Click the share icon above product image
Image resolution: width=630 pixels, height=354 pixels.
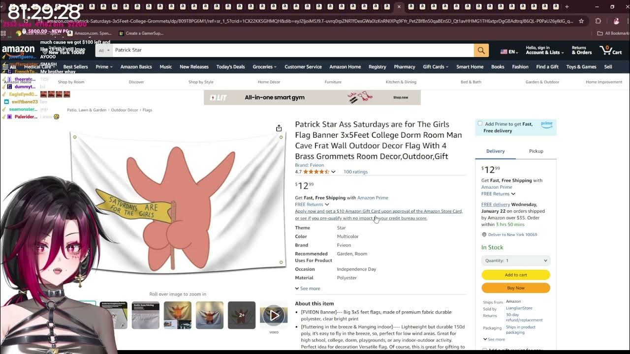(x=279, y=128)
